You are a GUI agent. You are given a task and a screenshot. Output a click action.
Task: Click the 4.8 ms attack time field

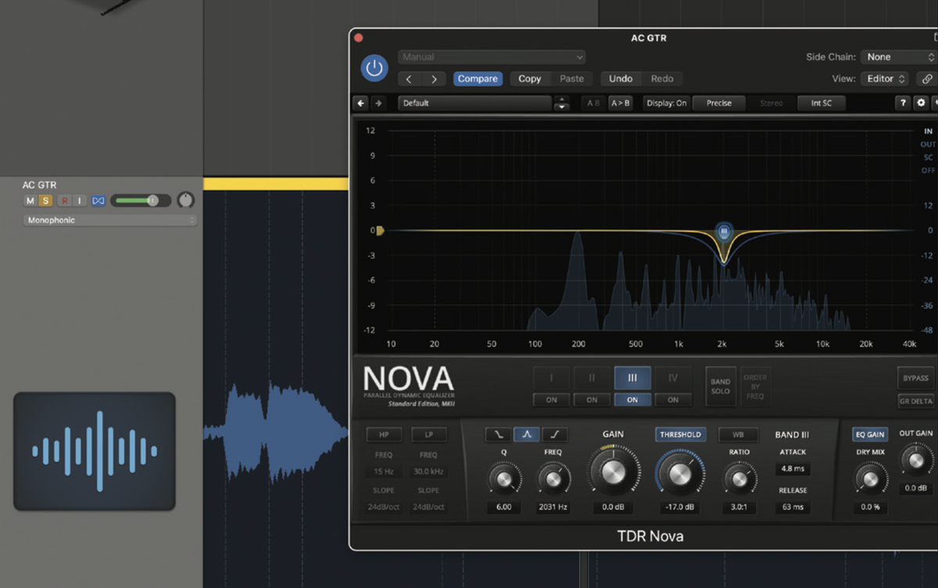click(x=792, y=469)
